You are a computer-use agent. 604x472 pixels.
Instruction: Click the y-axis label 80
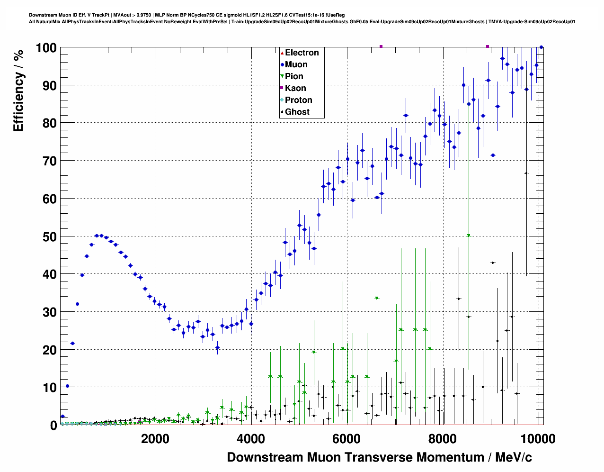point(50,123)
